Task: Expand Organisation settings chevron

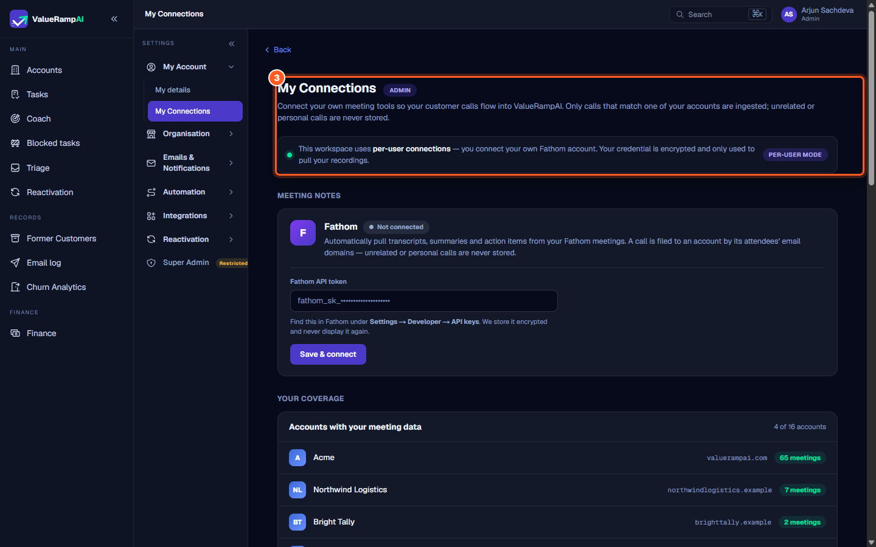Action: tap(231, 134)
